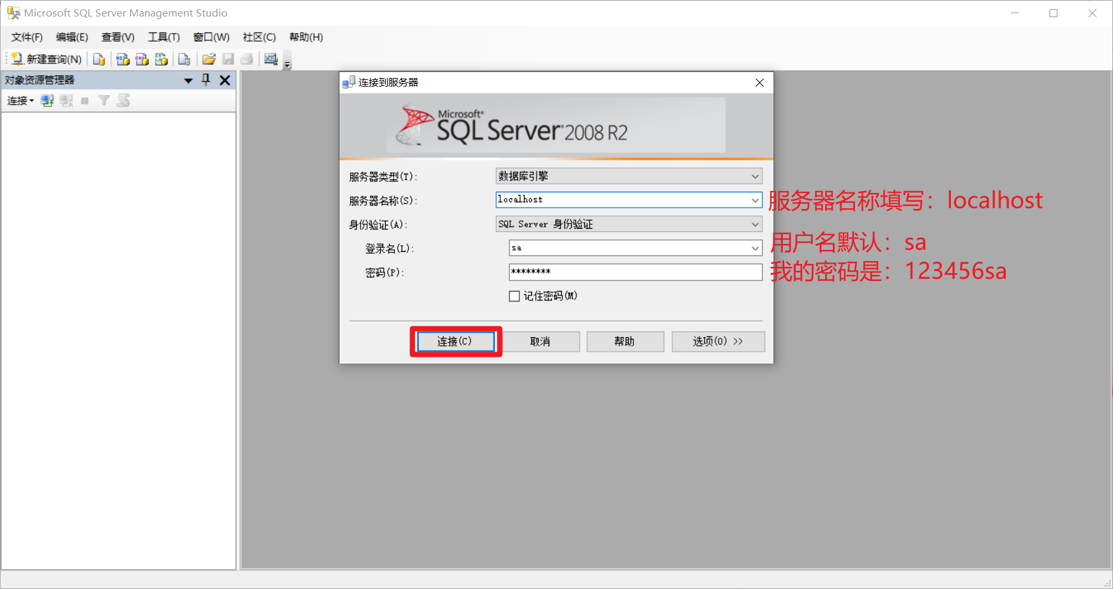The image size is (1113, 589).
Task: Expand the toolbar options overflow arrow
Action: click(x=287, y=64)
